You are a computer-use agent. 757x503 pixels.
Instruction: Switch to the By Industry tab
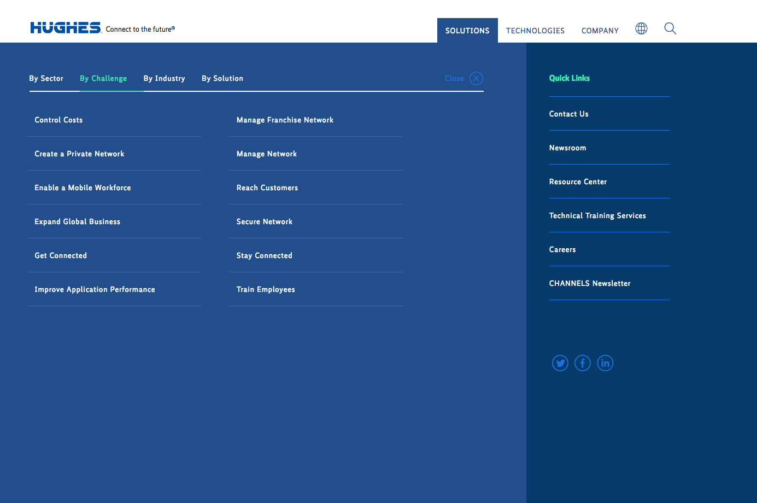[x=165, y=78]
